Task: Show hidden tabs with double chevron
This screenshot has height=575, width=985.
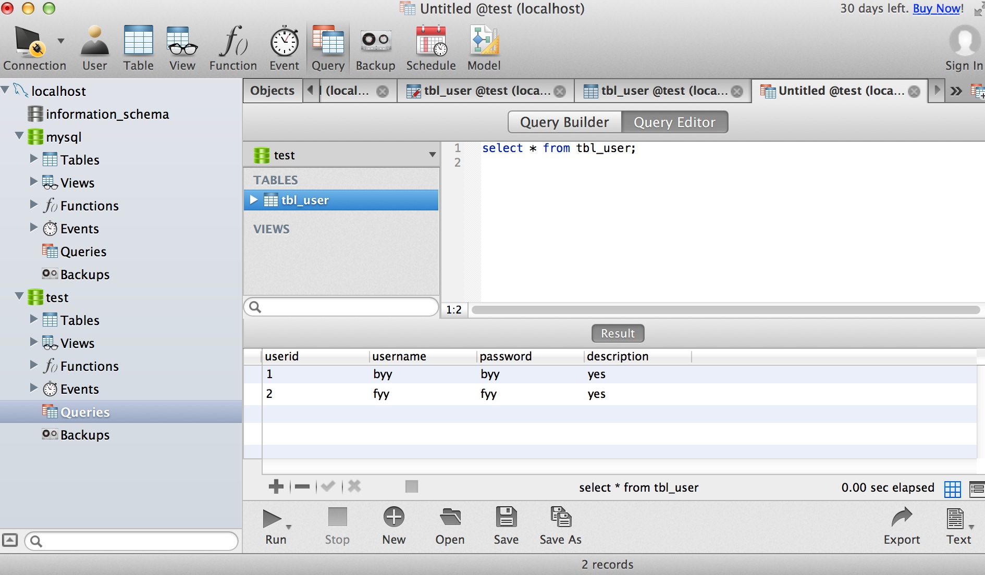Action: click(956, 91)
